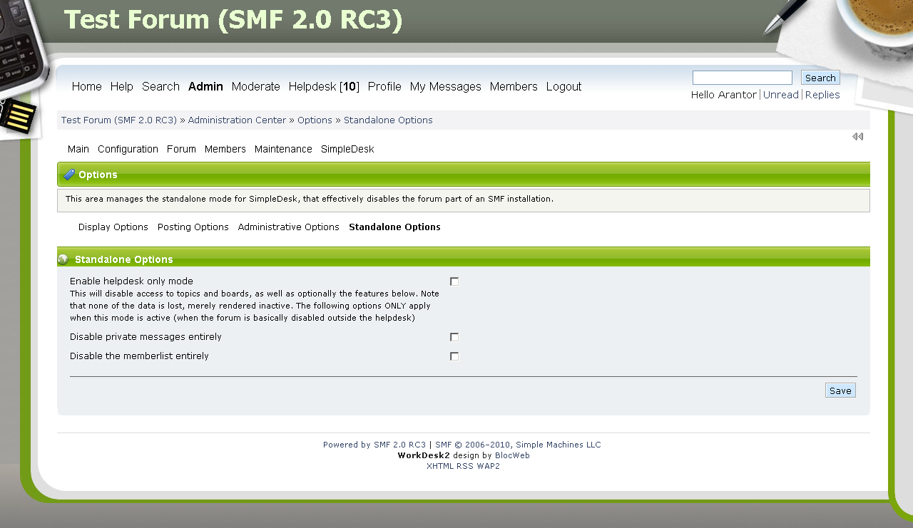913x528 pixels.
Task: Open the Maintenance admin menu
Action: point(283,149)
